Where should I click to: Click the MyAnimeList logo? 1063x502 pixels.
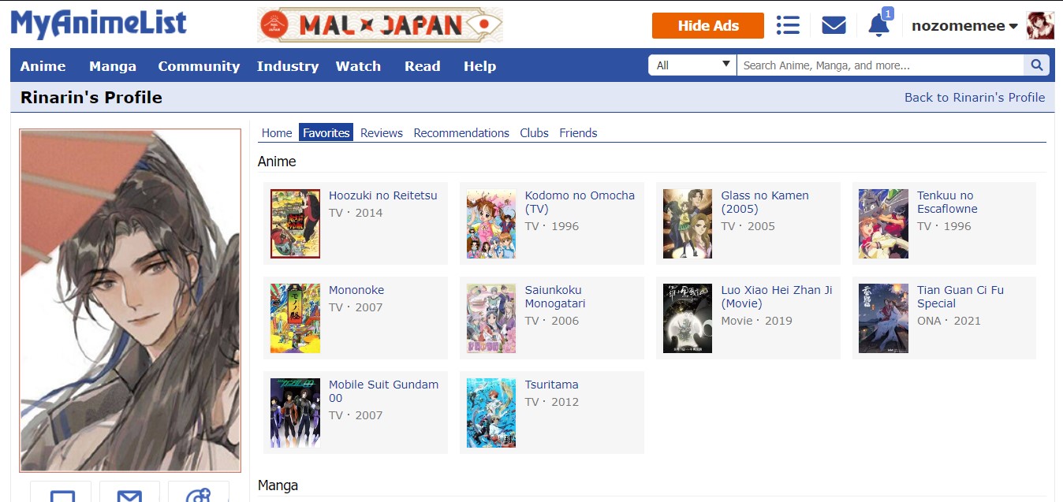coord(99,24)
